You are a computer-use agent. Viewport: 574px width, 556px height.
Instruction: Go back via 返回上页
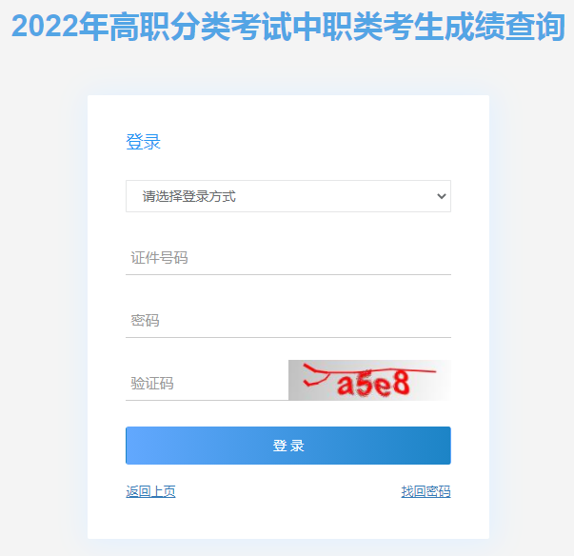pyautogui.click(x=150, y=491)
